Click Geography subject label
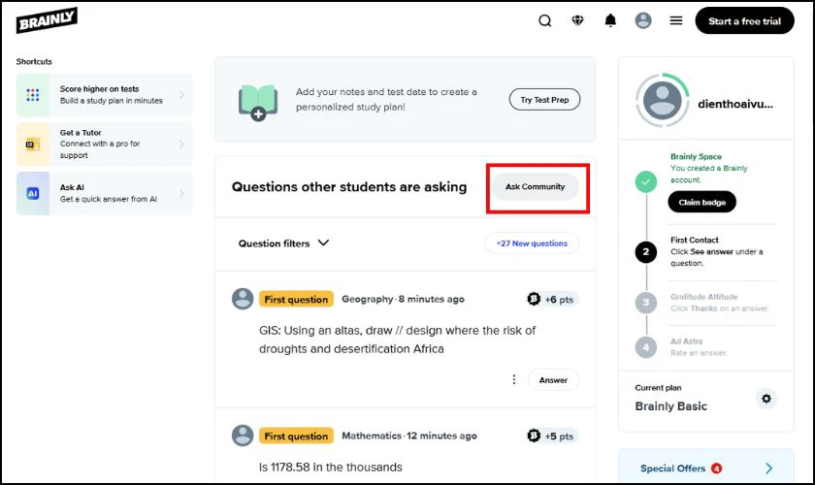 (x=368, y=299)
